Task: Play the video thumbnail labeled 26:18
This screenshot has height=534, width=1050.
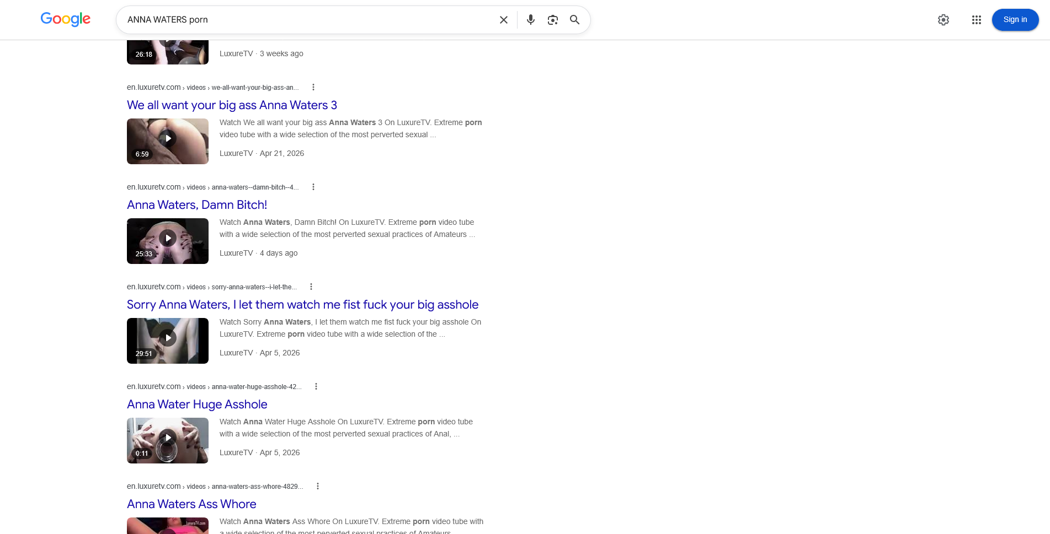Action: pyautogui.click(x=168, y=52)
